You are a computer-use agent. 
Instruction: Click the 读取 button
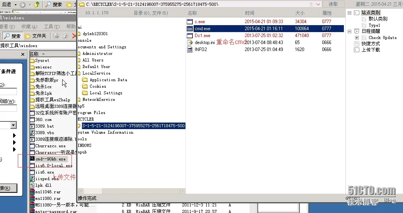333,4
